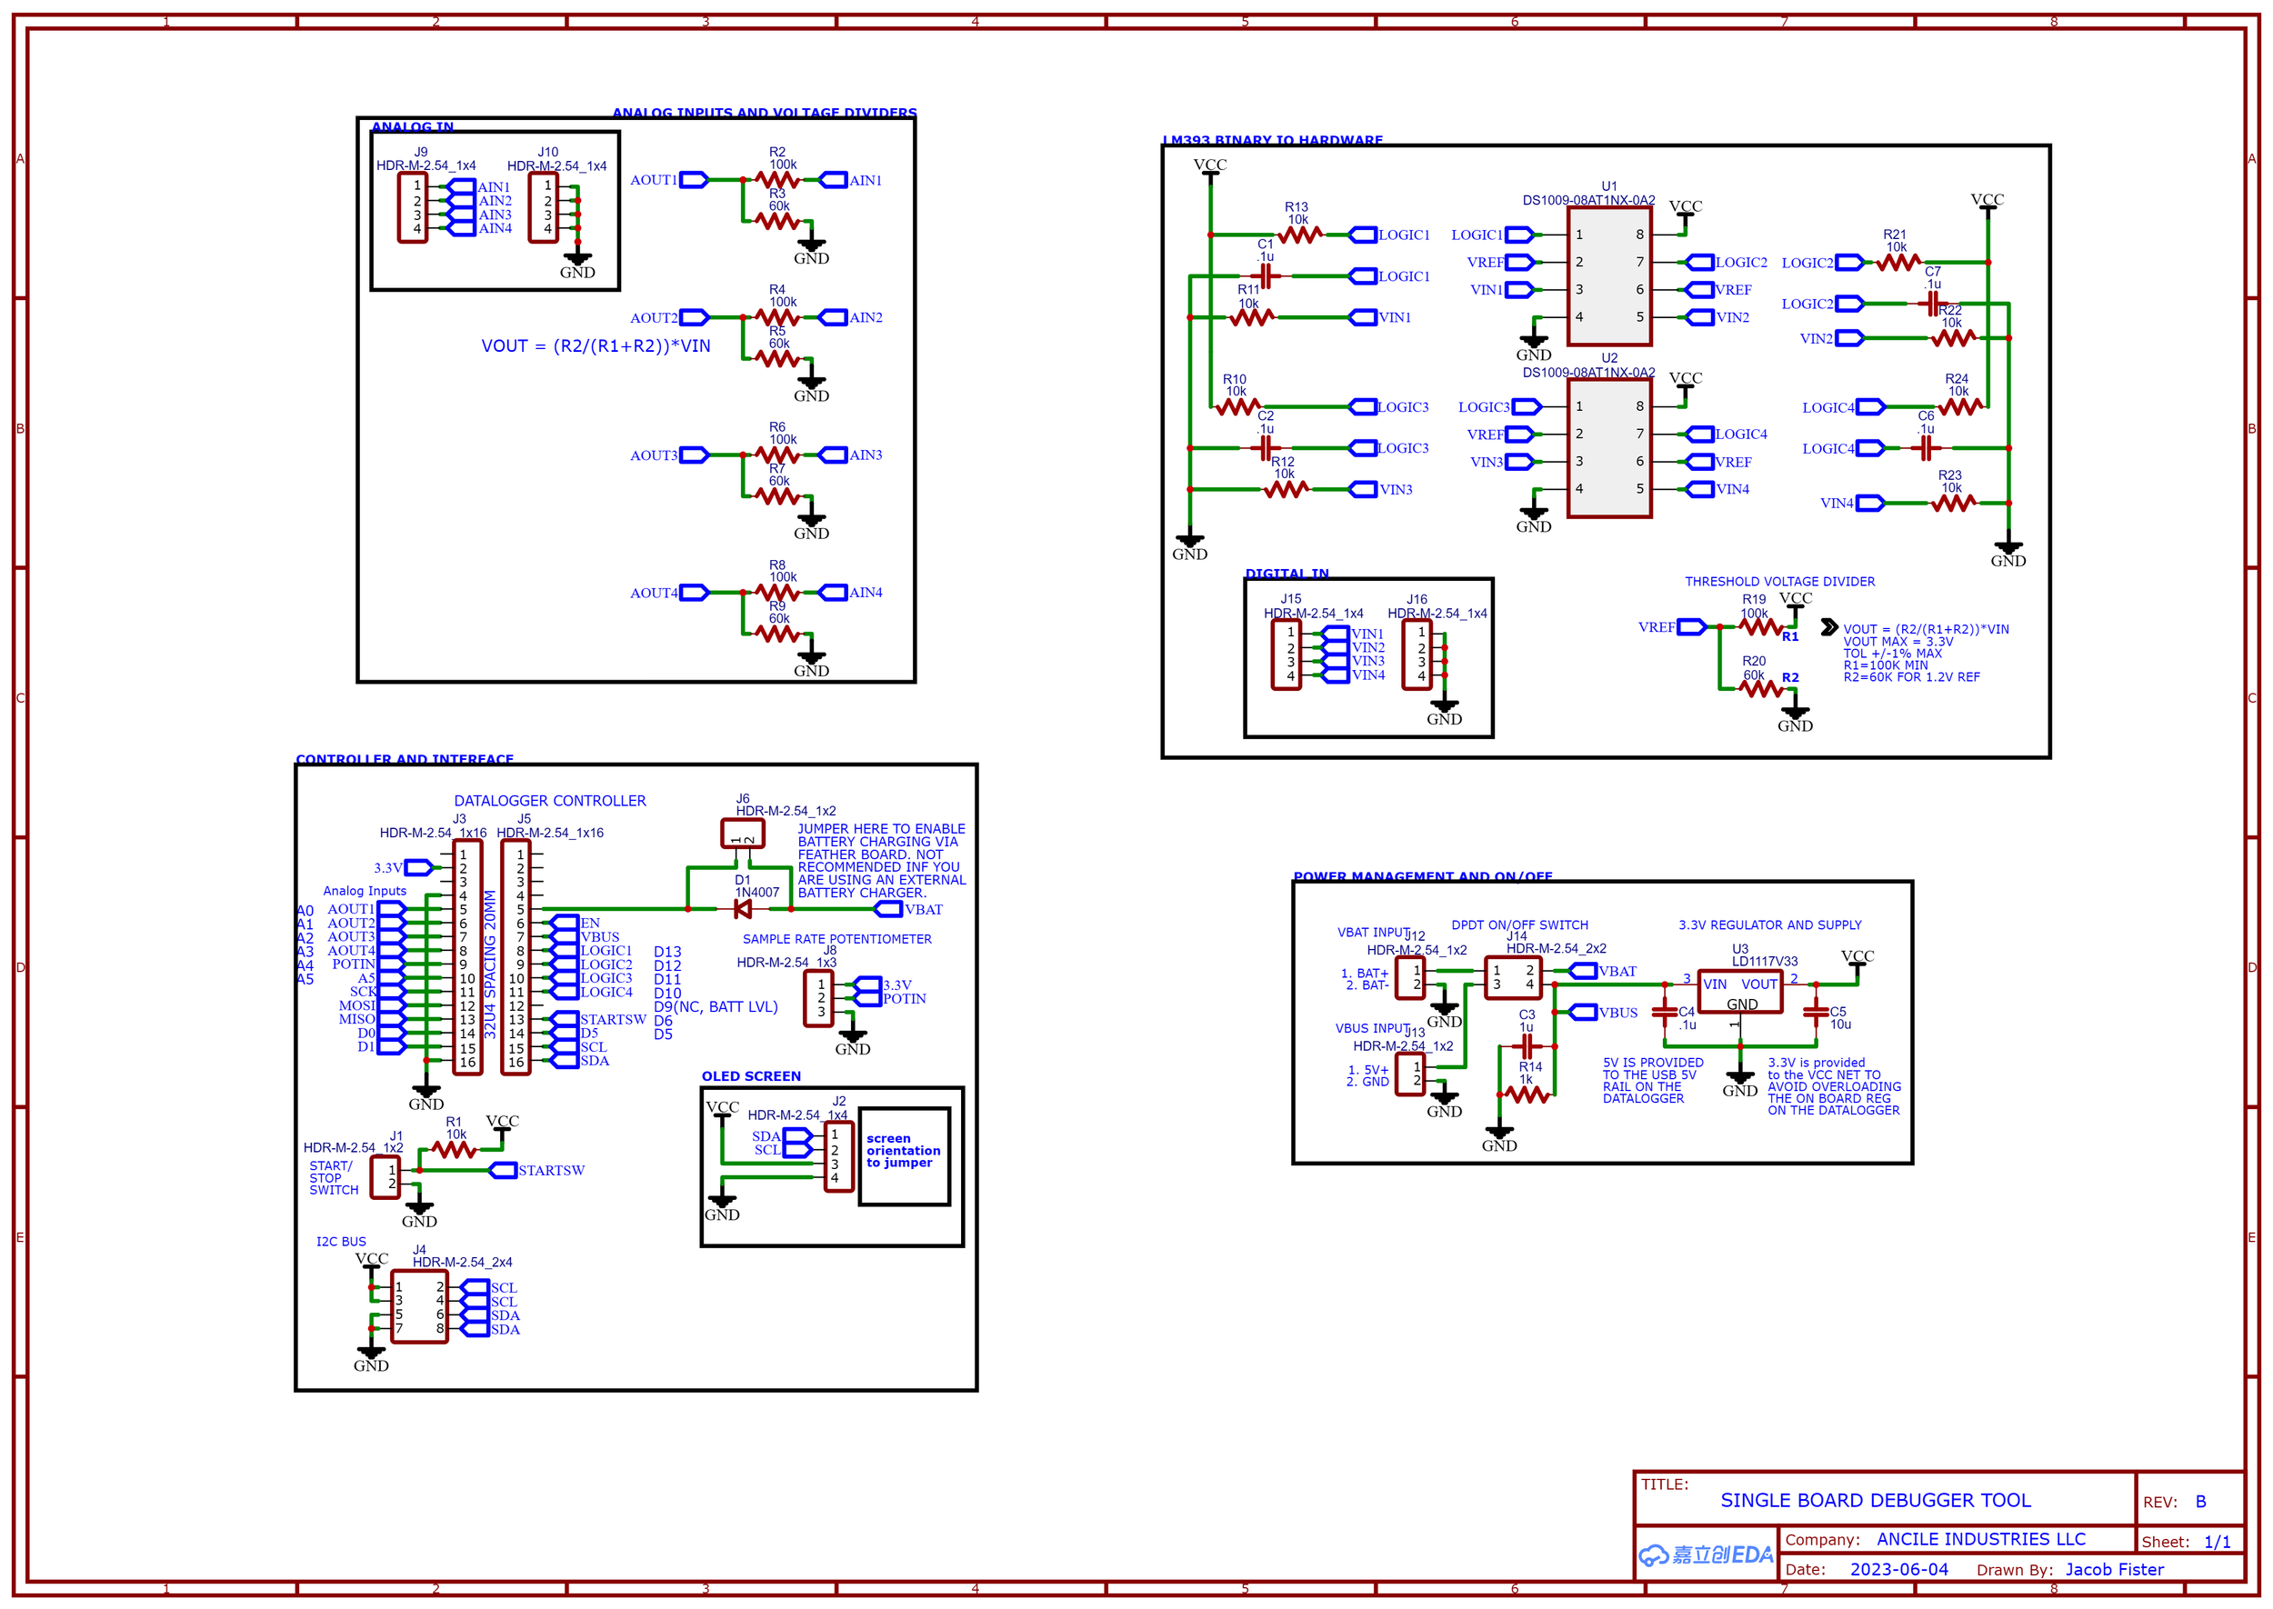Click the J8 sample rate potentiometer header
The height and width of the screenshot is (1609, 2273).
pyautogui.click(x=818, y=998)
